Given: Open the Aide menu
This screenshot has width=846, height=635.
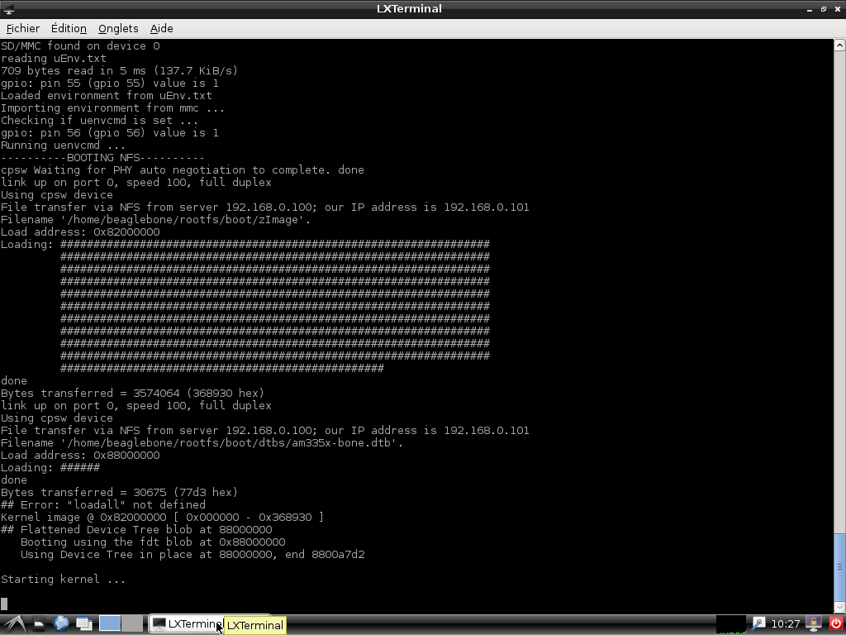Looking at the screenshot, I should pyautogui.click(x=161, y=28).
